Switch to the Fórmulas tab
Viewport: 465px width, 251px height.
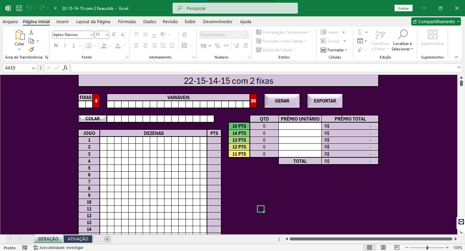click(x=127, y=21)
